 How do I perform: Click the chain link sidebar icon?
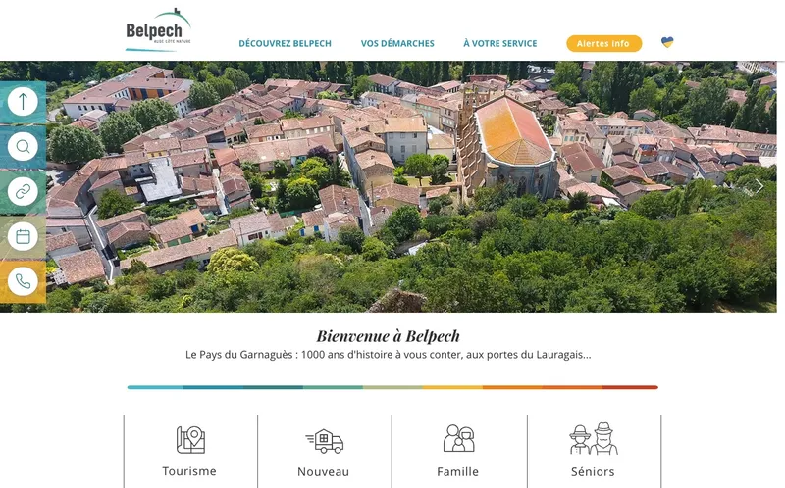(x=23, y=191)
